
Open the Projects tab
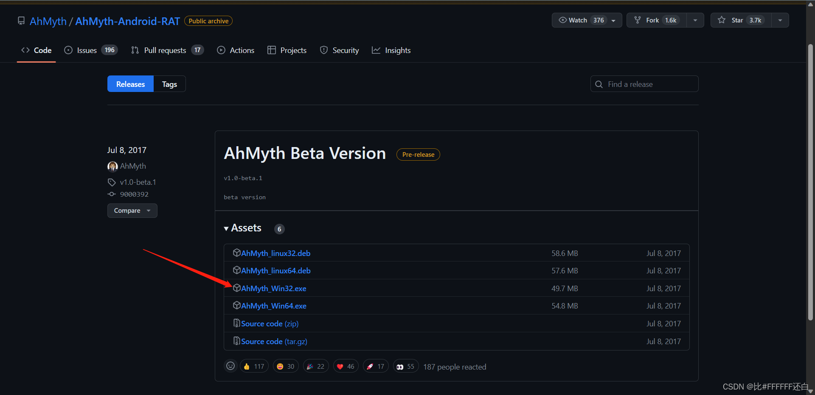(x=287, y=50)
